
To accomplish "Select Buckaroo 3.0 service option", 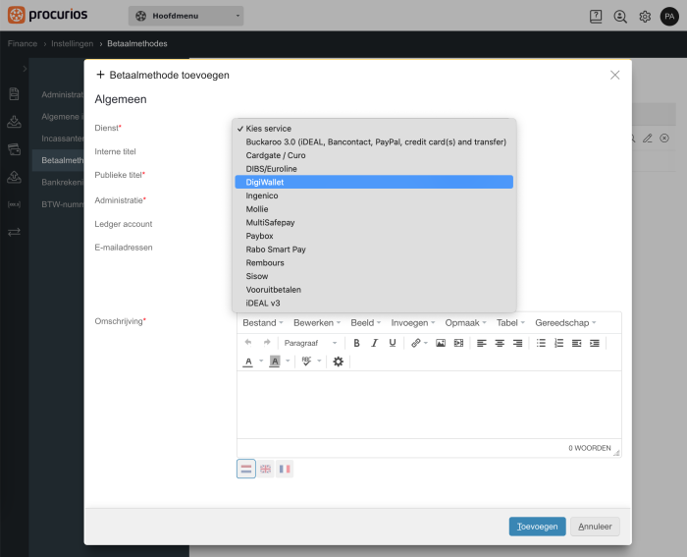I will 374,142.
